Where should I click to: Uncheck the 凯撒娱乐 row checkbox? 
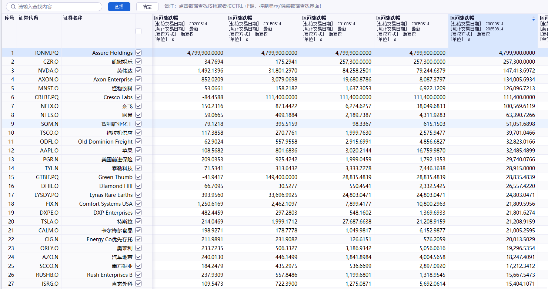pyautogui.click(x=138, y=61)
